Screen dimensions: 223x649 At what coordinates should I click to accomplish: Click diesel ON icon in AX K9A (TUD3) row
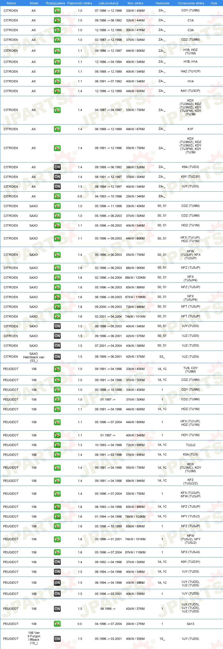click(x=57, y=167)
